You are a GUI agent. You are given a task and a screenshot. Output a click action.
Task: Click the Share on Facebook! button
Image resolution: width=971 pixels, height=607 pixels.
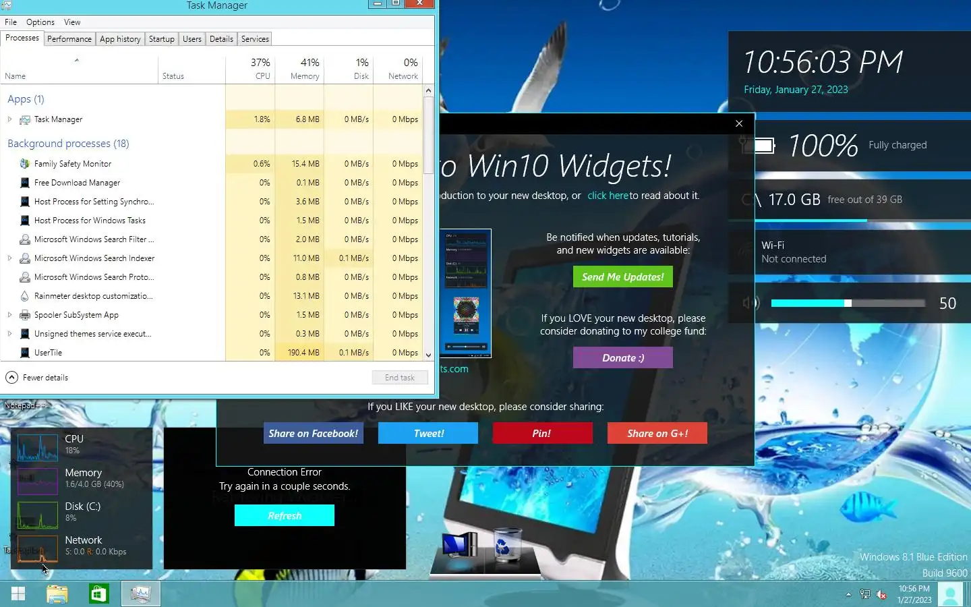tap(314, 434)
